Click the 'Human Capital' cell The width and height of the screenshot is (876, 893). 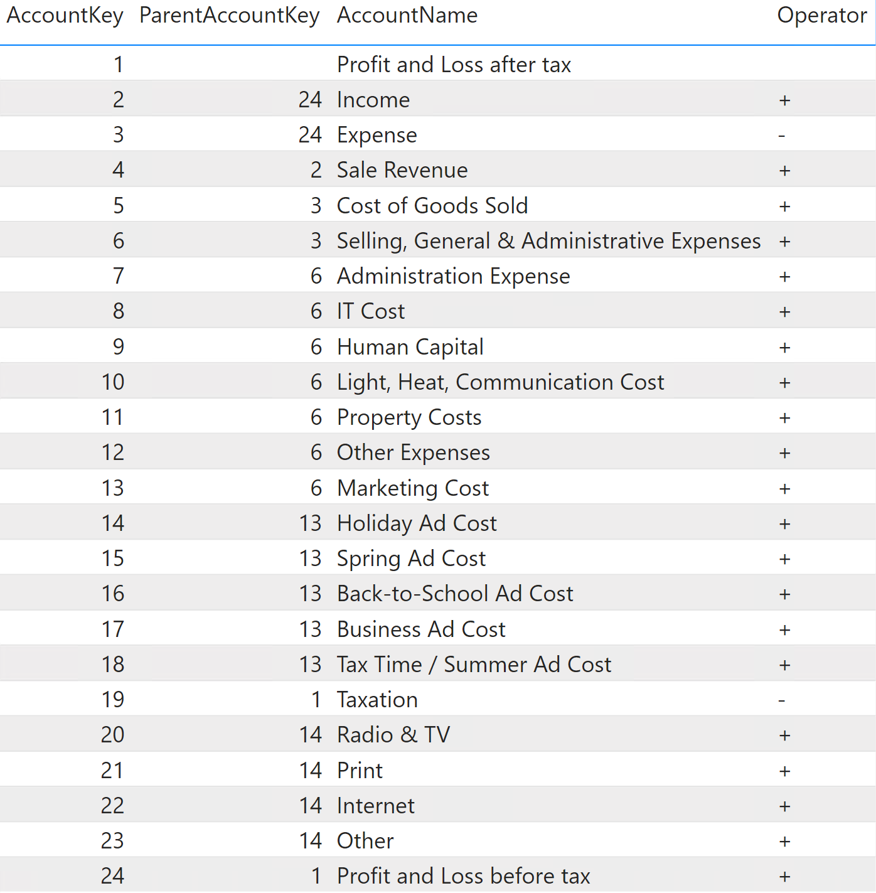[x=410, y=347]
